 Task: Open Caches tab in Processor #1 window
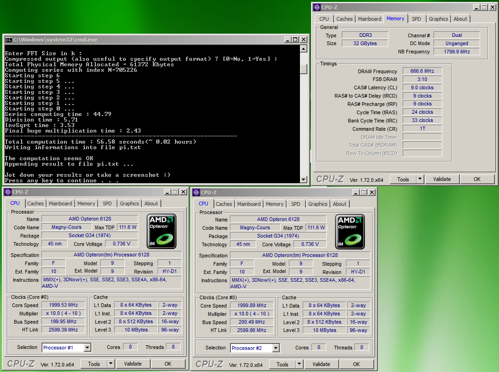(35, 204)
